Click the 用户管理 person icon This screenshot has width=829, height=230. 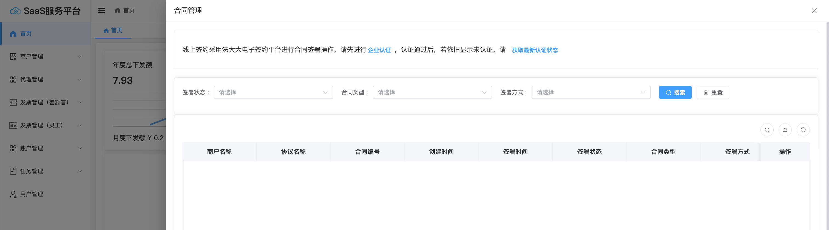[x=13, y=194]
